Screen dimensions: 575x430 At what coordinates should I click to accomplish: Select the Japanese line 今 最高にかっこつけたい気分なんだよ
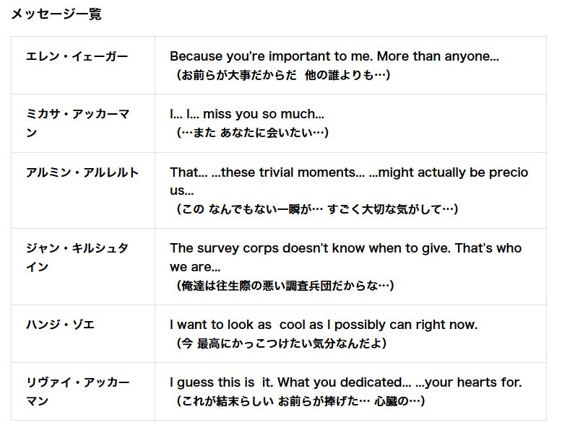(282, 343)
